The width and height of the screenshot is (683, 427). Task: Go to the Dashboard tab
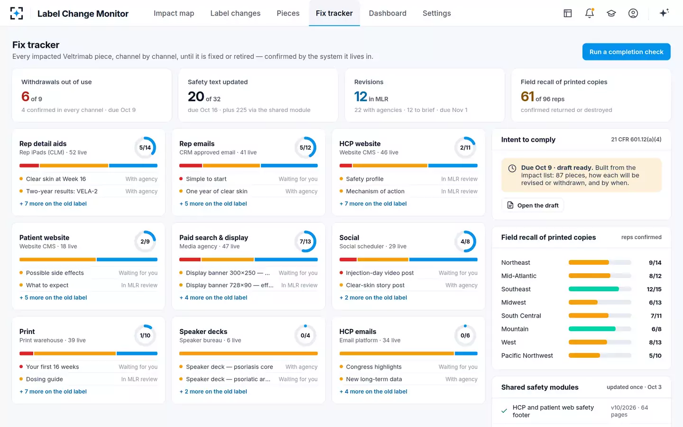pyautogui.click(x=388, y=13)
